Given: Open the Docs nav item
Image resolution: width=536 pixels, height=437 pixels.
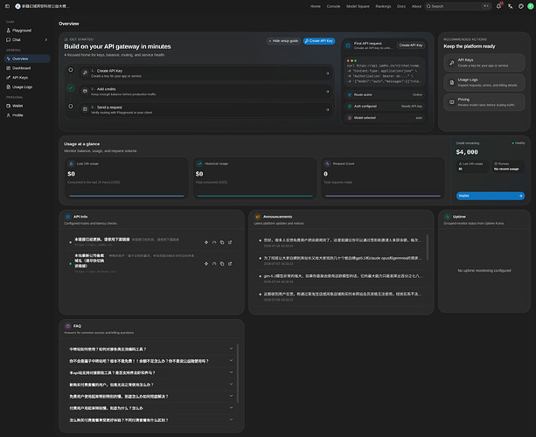Looking at the screenshot, I should pyautogui.click(x=401, y=6).
